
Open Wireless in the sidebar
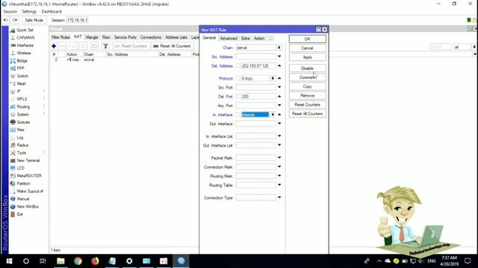click(23, 53)
